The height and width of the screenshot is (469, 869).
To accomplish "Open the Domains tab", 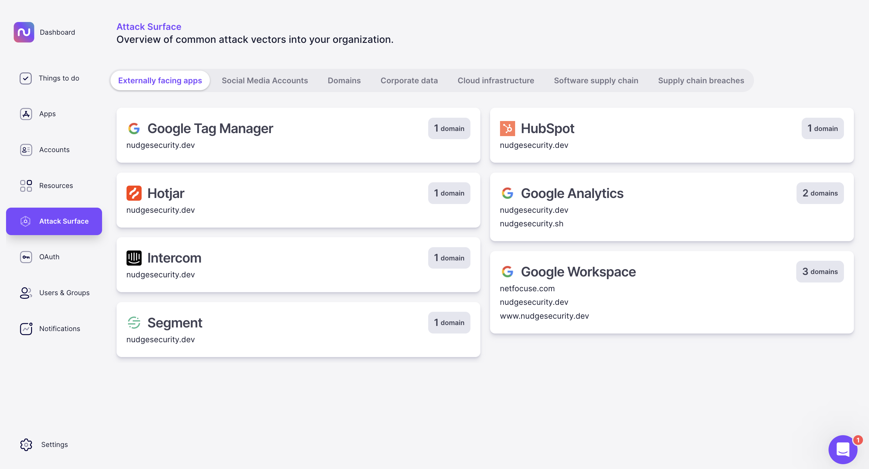I will (344, 80).
